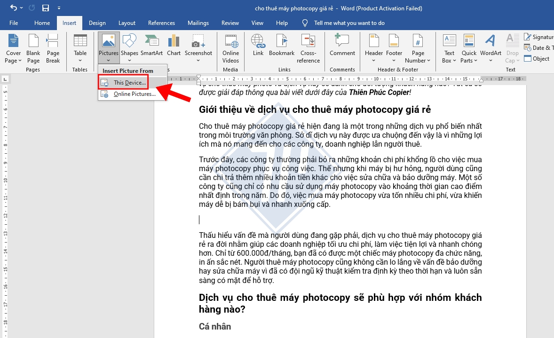Viewport: 554px width, 338px height.
Task: Switch to the Layout tab
Action: [127, 23]
